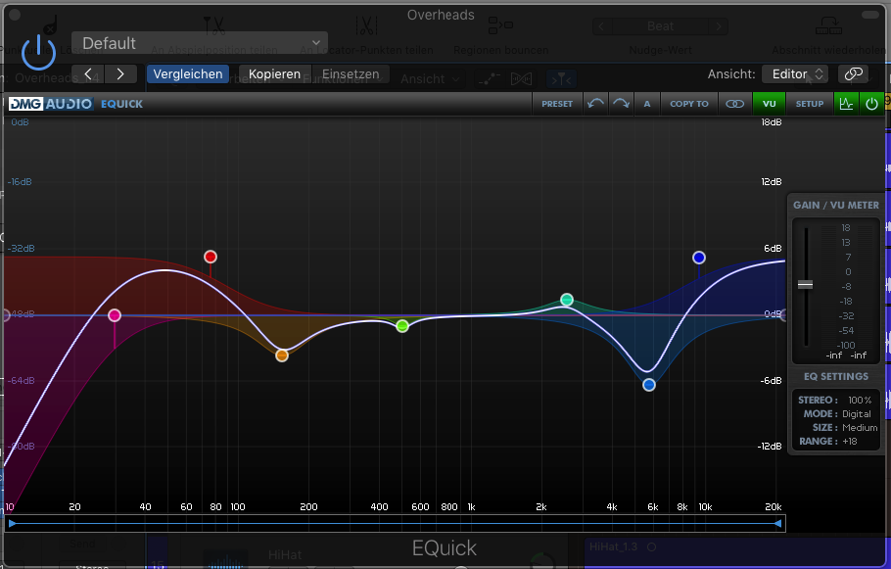This screenshot has height=569, width=891.
Task: Click the 18dB scale label
Action: 772,122
